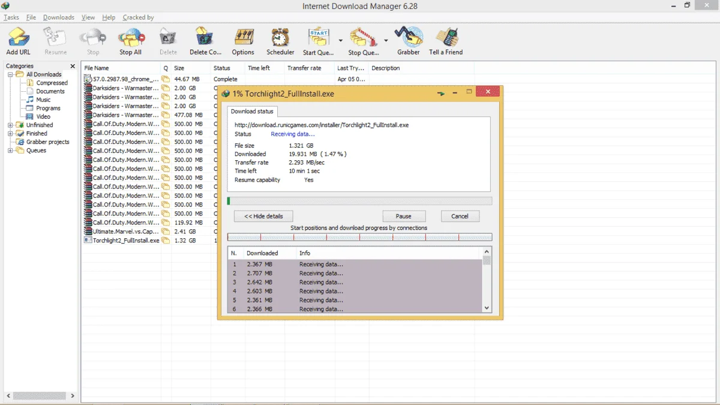Open the Tasks menu

tap(11, 17)
